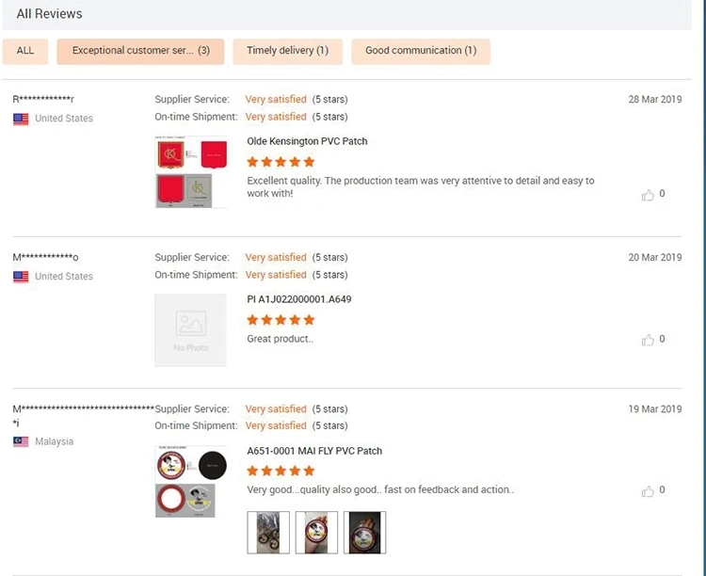
Task: Click the Malaysia flag icon
Action: [x=21, y=441]
